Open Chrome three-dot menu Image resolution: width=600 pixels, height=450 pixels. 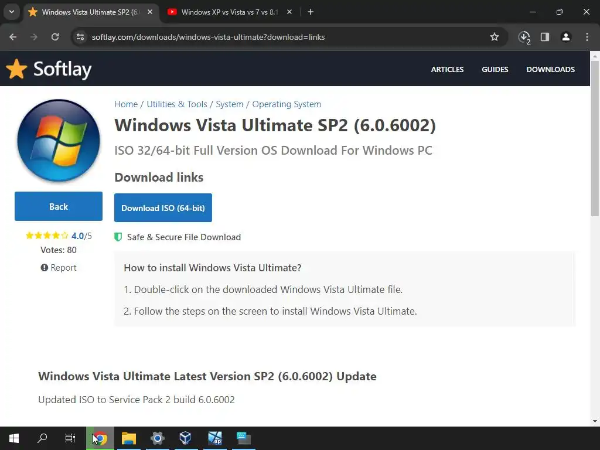coord(587,37)
